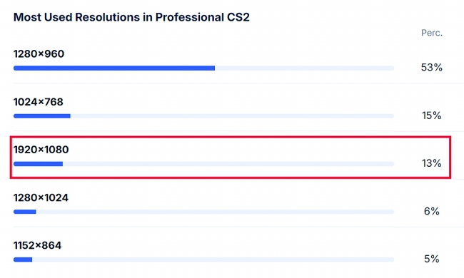464x278 pixels.
Task: Click the unfilled part of 1920×1080 bar
Action: click(228, 164)
